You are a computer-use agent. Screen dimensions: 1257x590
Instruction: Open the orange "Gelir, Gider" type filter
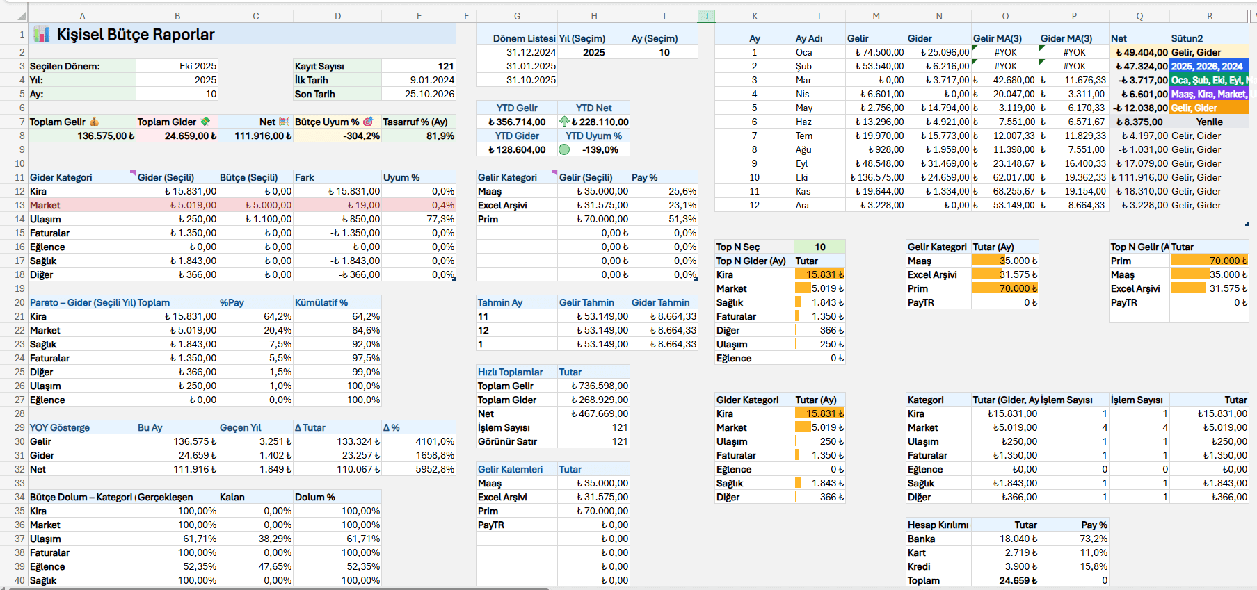click(1208, 108)
